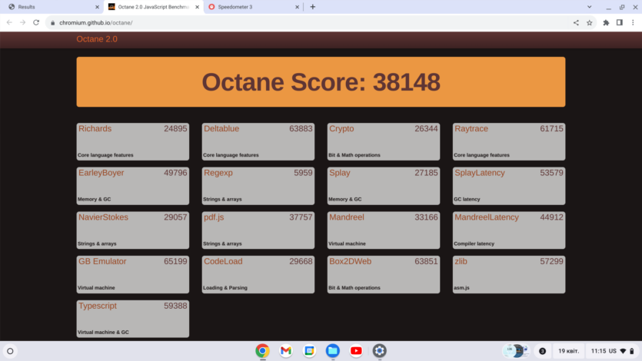
Task: Select the Octane 2.0 JavaScript Benchmark tab
Action: 154,7
